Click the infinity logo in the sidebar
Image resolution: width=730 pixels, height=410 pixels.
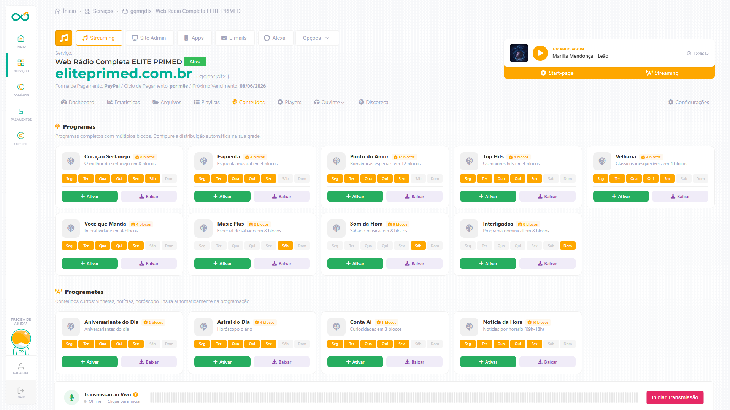pos(21,17)
